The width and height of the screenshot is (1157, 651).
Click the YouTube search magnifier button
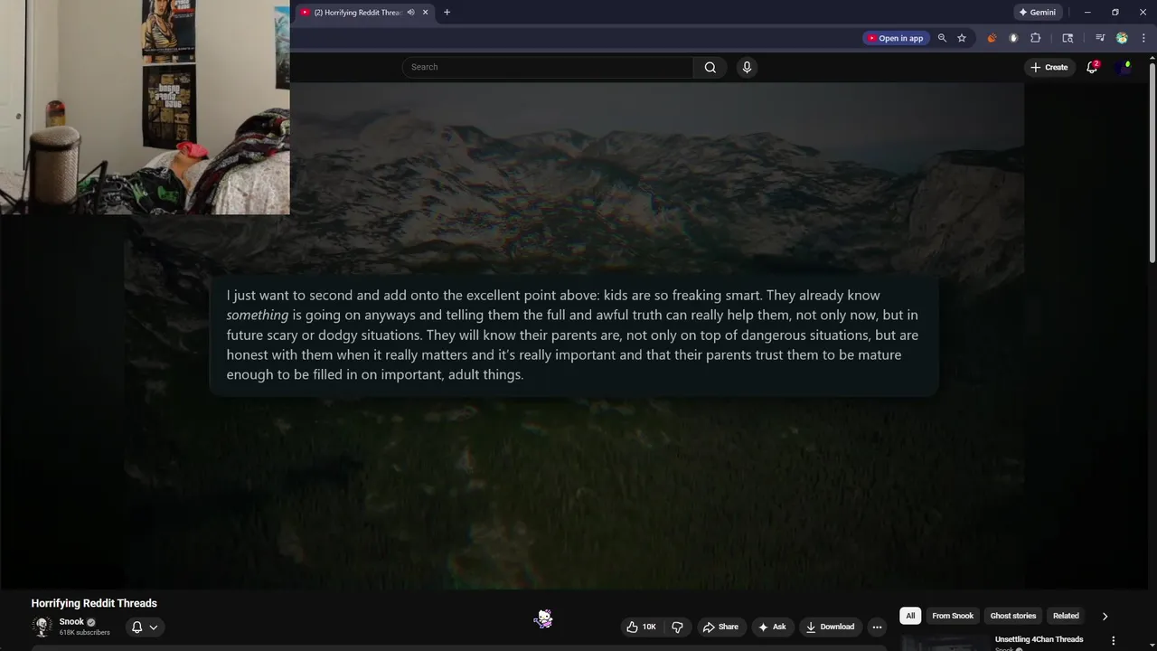[710, 67]
